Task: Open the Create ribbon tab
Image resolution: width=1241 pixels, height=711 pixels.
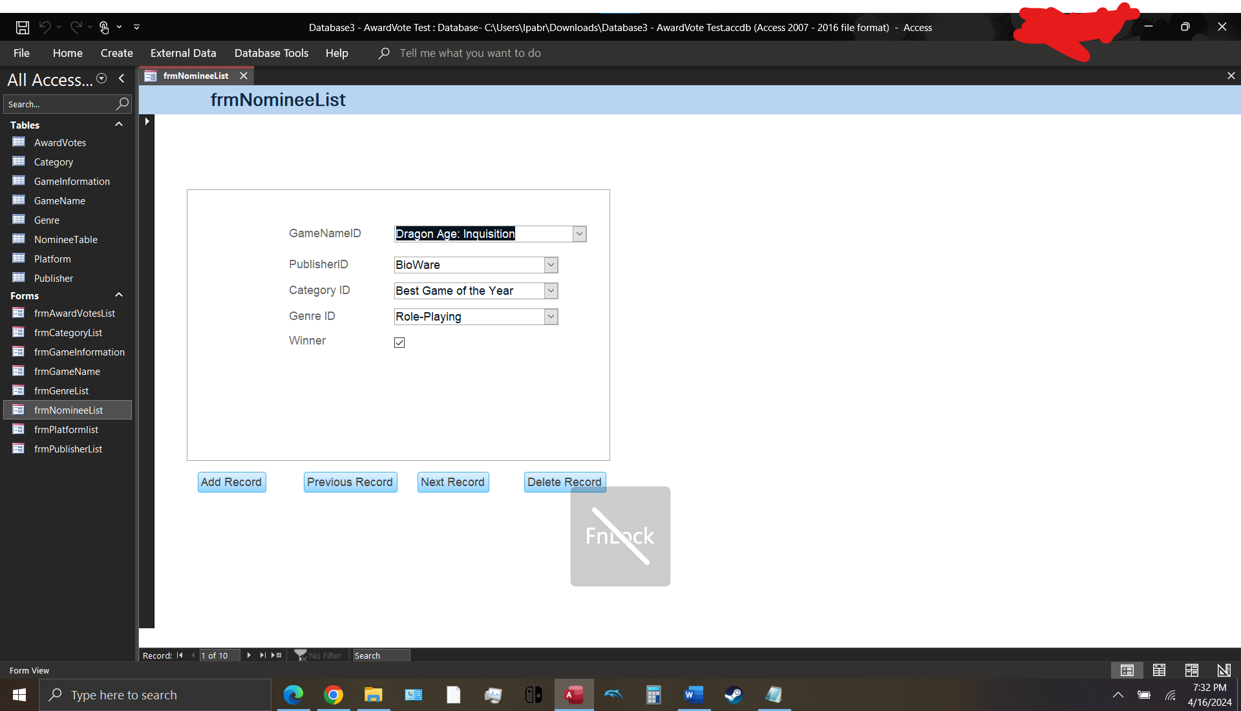Action: (x=116, y=53)
